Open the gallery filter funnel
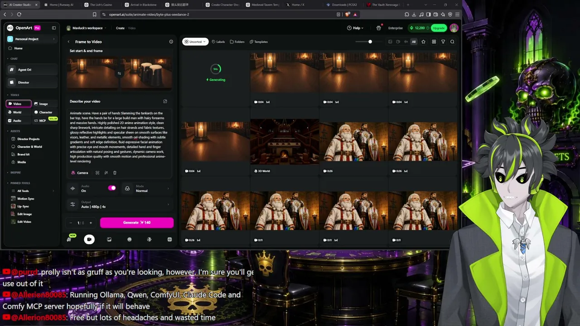The height and width of the screenshot is (326, 580). pos(443,42)
